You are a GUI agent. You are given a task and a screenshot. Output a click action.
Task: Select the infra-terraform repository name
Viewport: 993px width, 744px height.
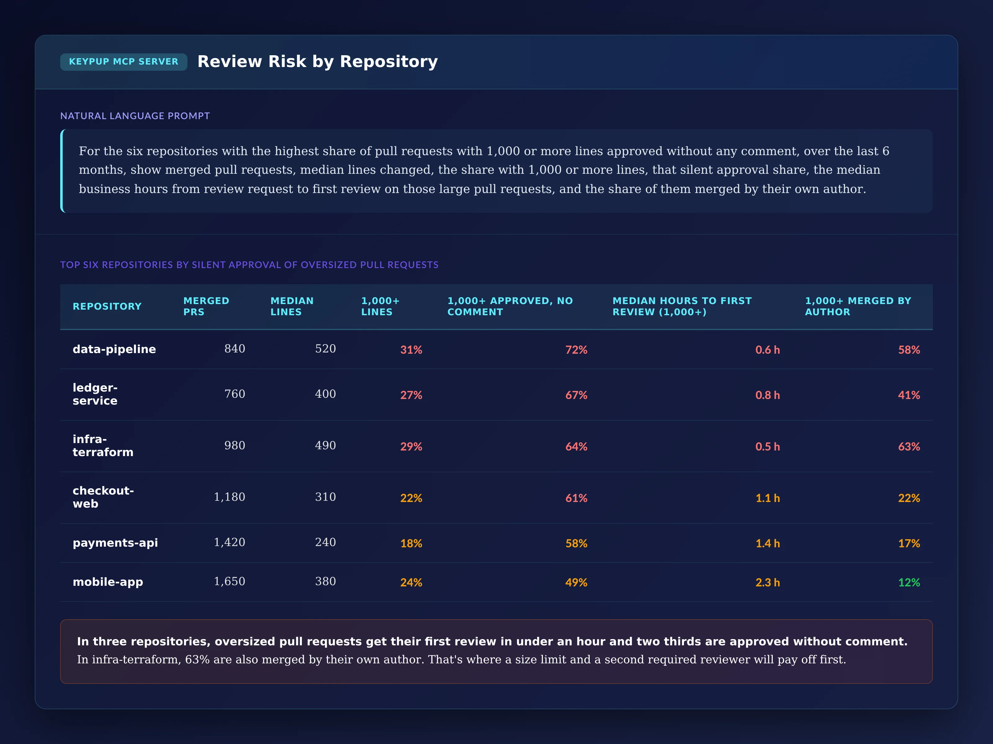click(x=103, y=446)
